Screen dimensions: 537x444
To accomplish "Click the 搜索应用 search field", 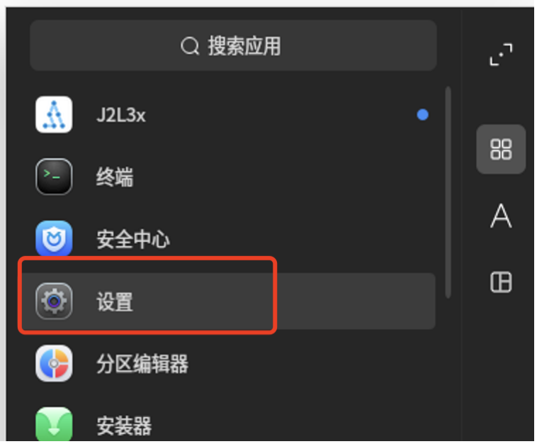I will tap(233, 45).
